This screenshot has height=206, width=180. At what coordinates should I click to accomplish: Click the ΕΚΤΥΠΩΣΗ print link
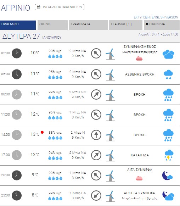pos(142,17)
